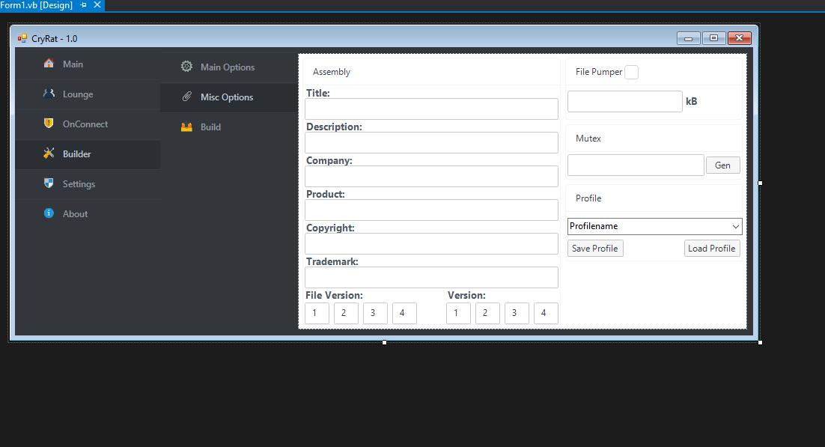The image size is (825, 447).
Task: Click File Version fourth box
Action: tap(404, 313)
